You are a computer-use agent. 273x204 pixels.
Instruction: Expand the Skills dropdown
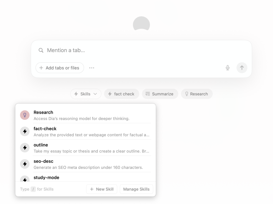coord(86,94)
